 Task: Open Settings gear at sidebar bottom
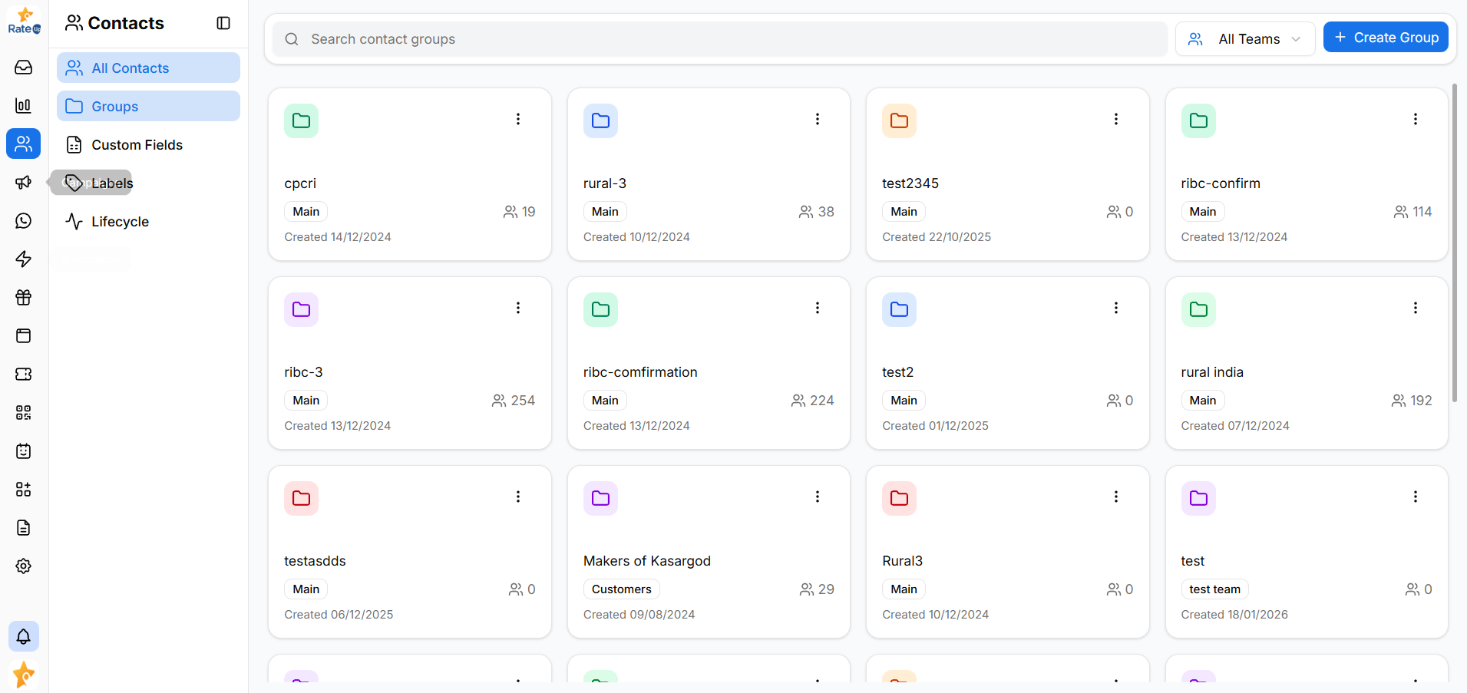(x=24, y=566)
